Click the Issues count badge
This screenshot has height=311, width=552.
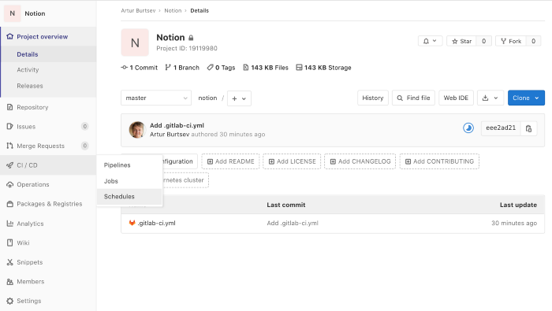click(x=85, y=127)
